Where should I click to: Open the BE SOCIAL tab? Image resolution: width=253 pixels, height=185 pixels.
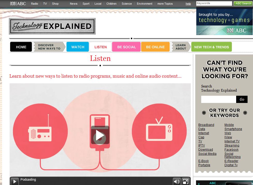pos(126,47)
